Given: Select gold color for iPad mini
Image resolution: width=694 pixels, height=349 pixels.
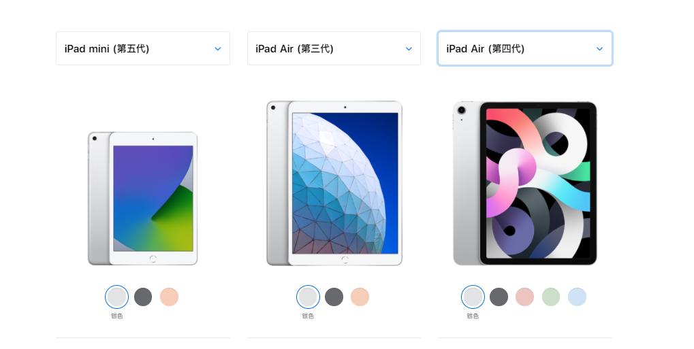Looking at the screenshot, I should 169,297.
